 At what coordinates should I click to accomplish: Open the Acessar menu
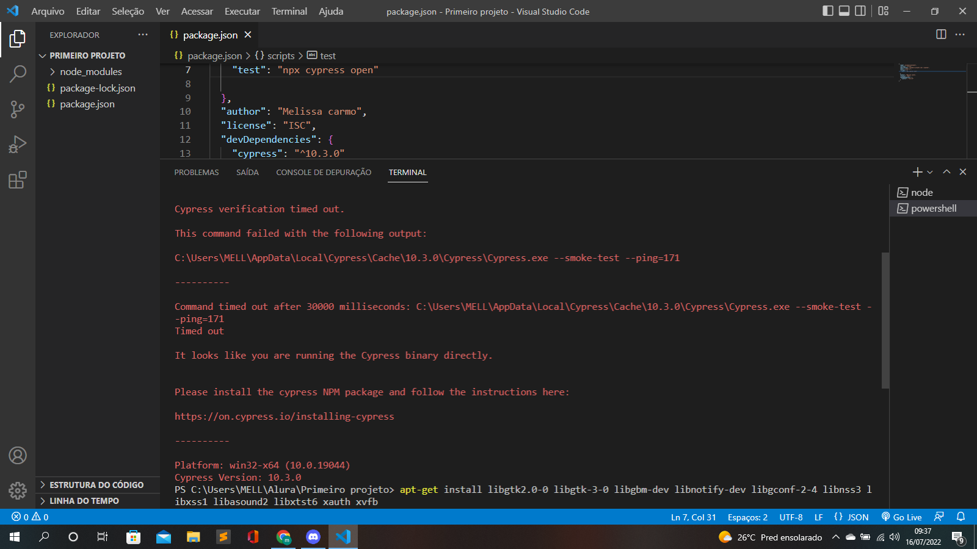click(x=197, y=11)
